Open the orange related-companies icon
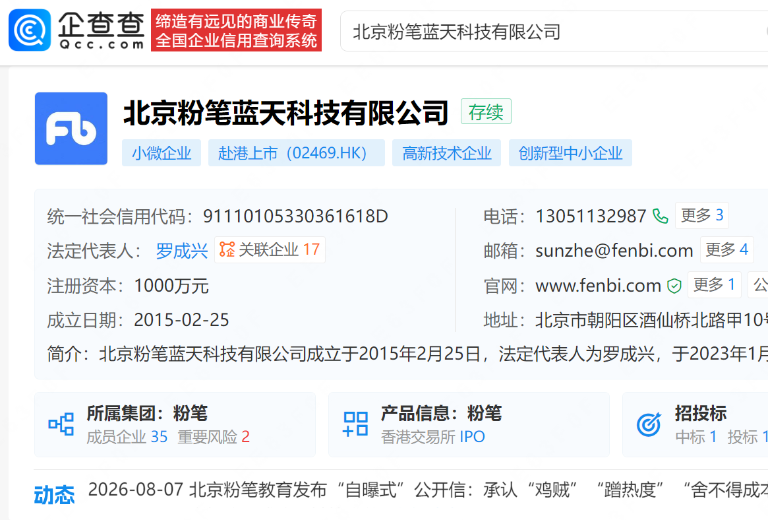The image size is (768, 520). coord(227,249)
